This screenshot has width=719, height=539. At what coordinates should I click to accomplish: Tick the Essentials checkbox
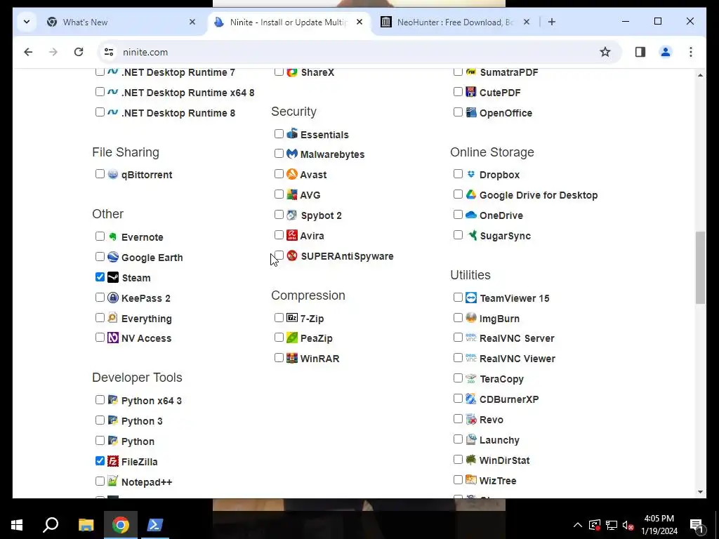point(279,134)
